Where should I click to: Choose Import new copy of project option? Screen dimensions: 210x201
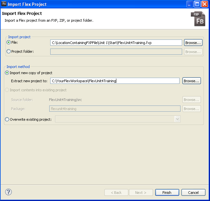pos(7,73)
